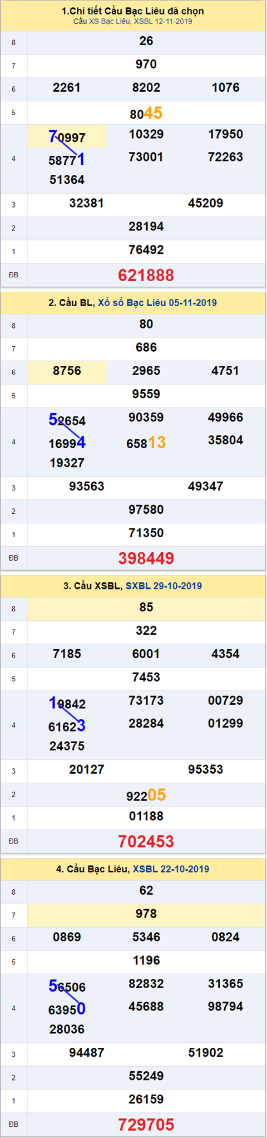
Task: Click prize 3 number '32381'
Action: coord(87,203)
